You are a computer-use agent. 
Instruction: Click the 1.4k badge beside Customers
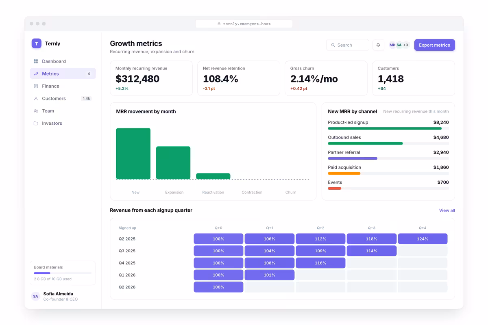click(x=86, y=99)
